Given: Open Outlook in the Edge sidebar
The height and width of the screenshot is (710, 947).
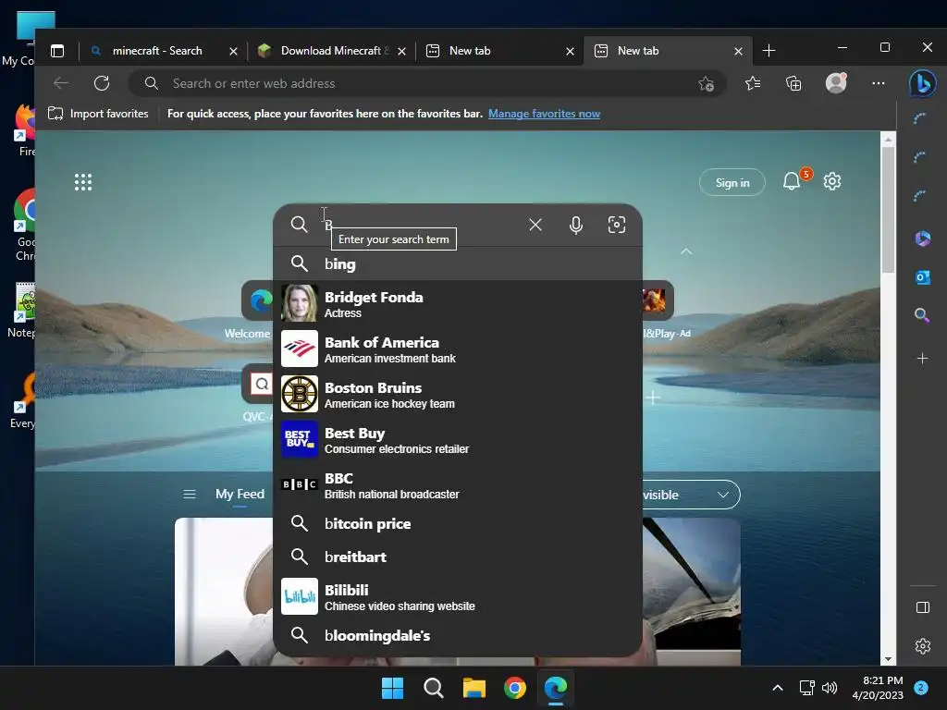Looking at the screenshot, I should [x=922, y=277].
